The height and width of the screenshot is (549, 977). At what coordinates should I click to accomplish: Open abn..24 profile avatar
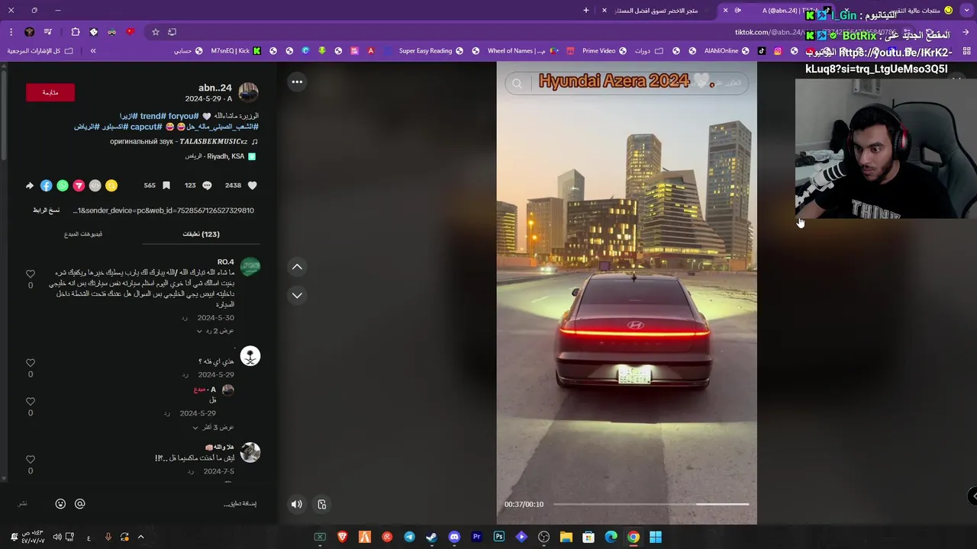click(x=249, y=93)
